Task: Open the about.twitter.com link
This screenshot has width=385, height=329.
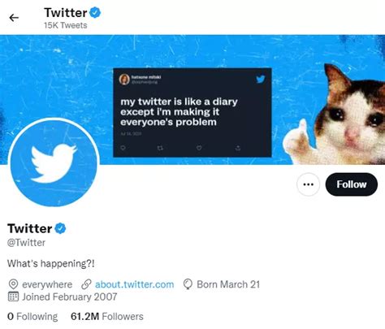Action: click(x=135, y=284)
